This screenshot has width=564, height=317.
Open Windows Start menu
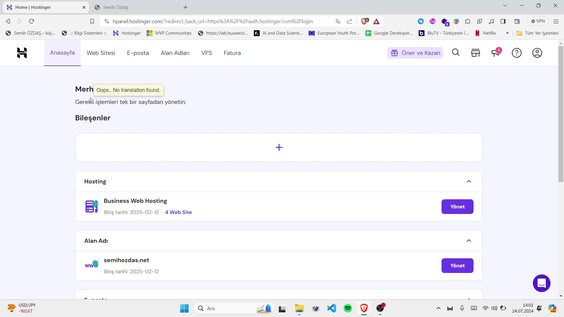pyautogui.click(x=184, y=308)
